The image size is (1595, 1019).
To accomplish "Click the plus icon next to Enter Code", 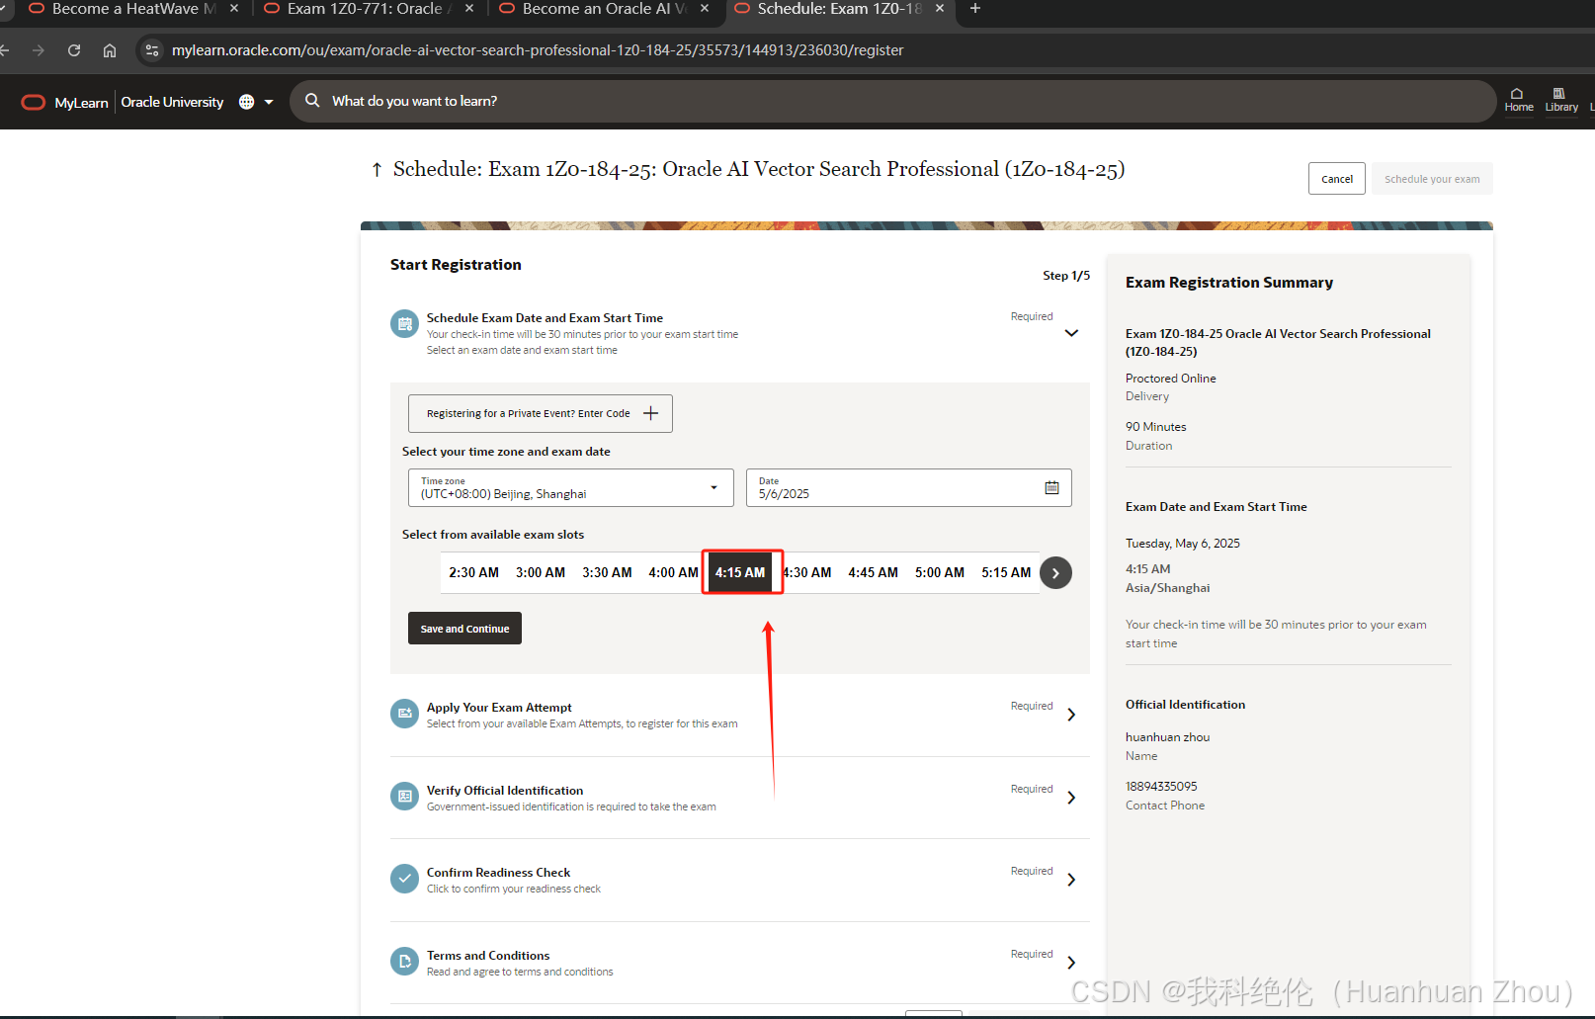I will click(x=650, y=413).
